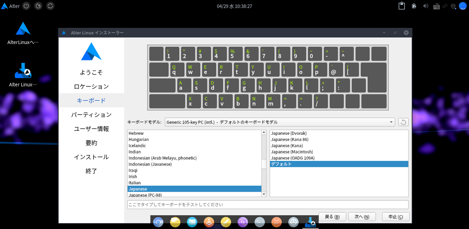Go to インストール step in sidebar

click(x=91, y=157)
